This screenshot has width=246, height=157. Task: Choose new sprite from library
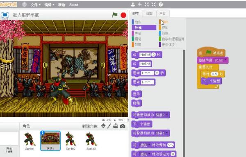coord(103,126)
